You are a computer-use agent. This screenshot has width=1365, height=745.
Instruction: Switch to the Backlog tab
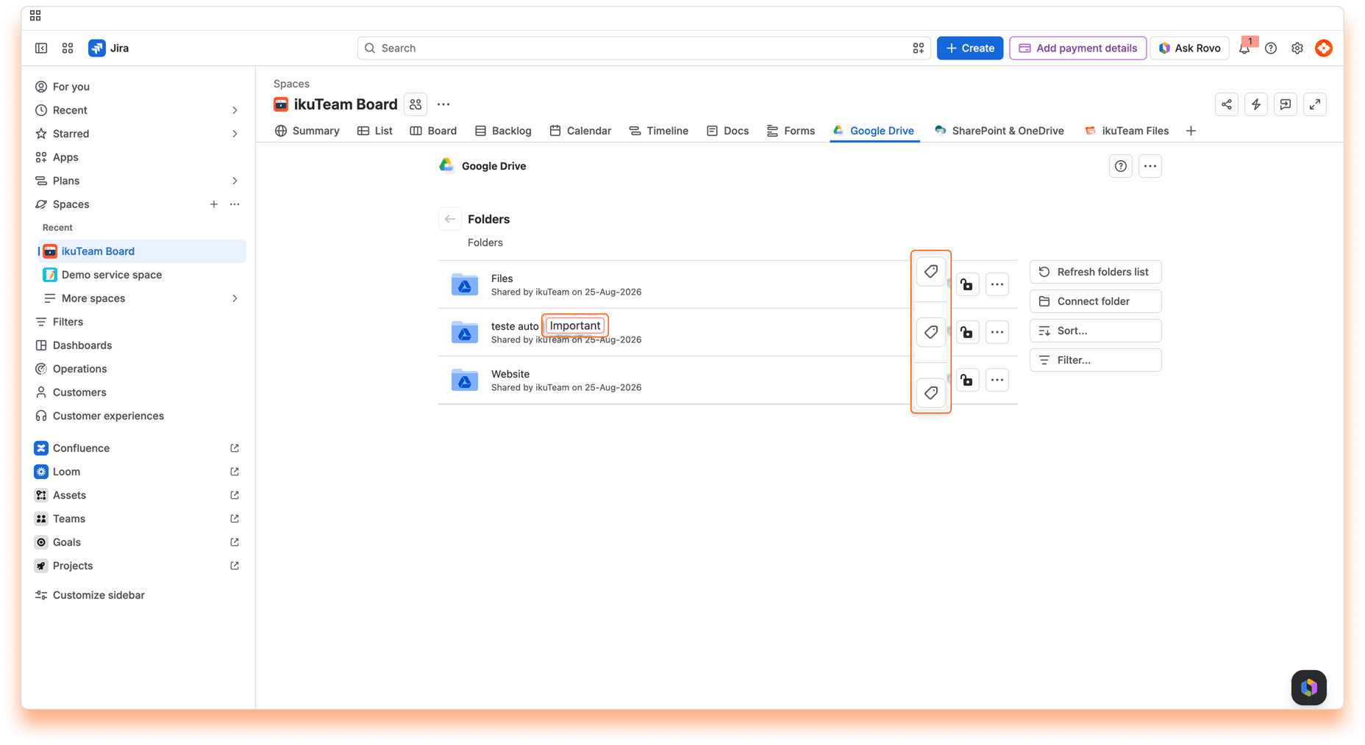click(503, 131)
